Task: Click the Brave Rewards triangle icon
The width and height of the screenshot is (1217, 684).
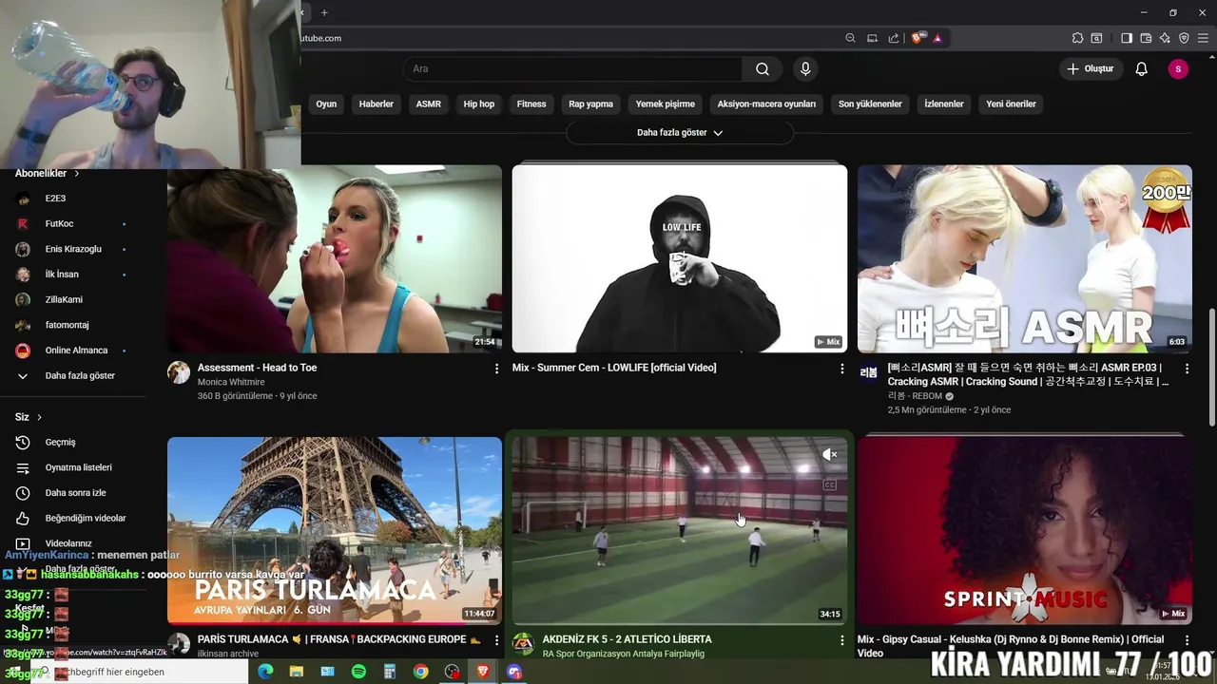Action: [937, 38]
